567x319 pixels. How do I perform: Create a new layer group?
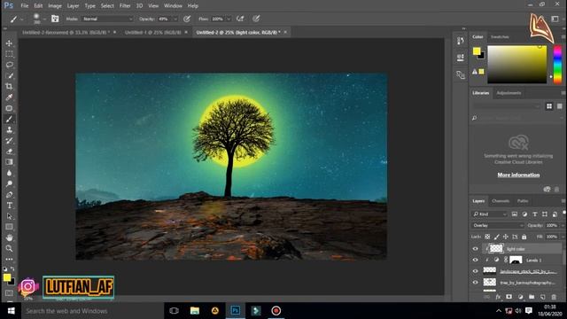coord(532,297)
